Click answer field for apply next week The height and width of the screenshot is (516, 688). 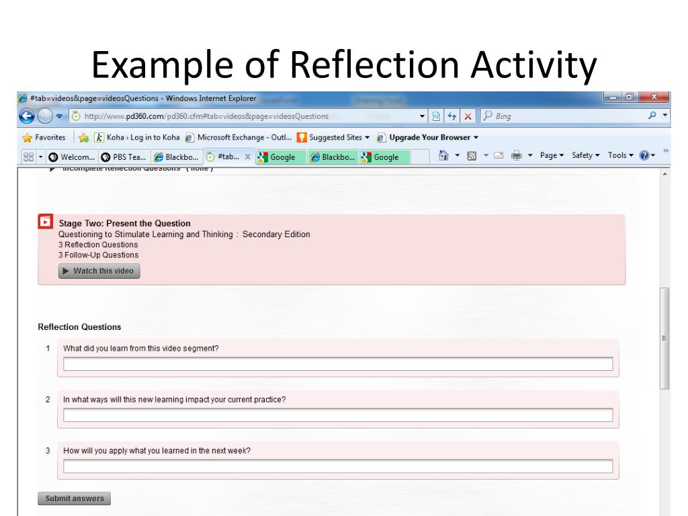pos(338,466)
